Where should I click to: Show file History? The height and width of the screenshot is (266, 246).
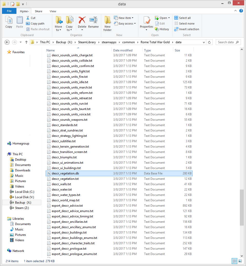click(x=162, y=29)
